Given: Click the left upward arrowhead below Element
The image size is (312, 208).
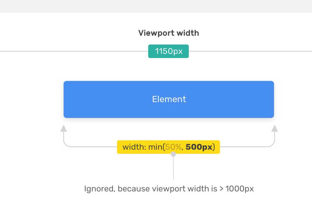Looking at the screenshot, I should click(63, 128).
